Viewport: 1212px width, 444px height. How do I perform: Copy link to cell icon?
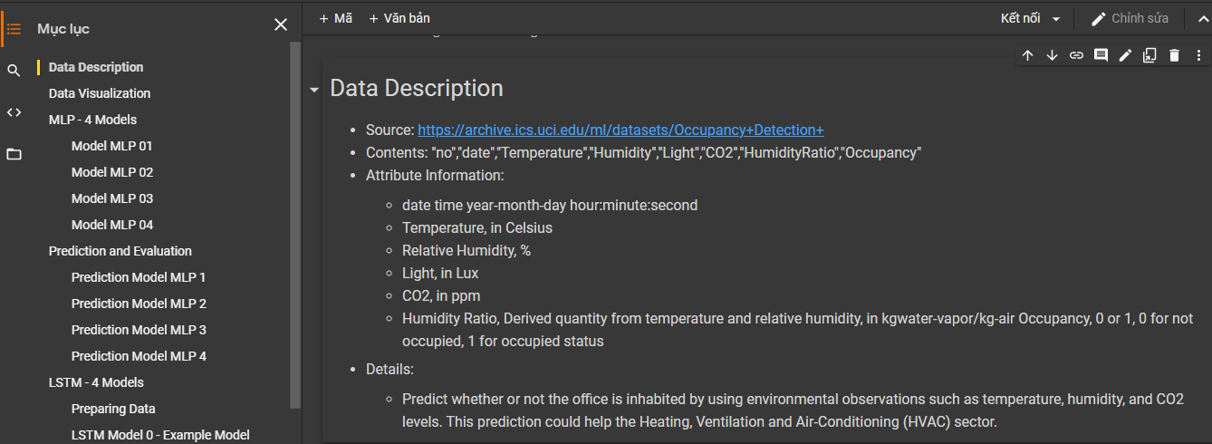coord(1076,55)
